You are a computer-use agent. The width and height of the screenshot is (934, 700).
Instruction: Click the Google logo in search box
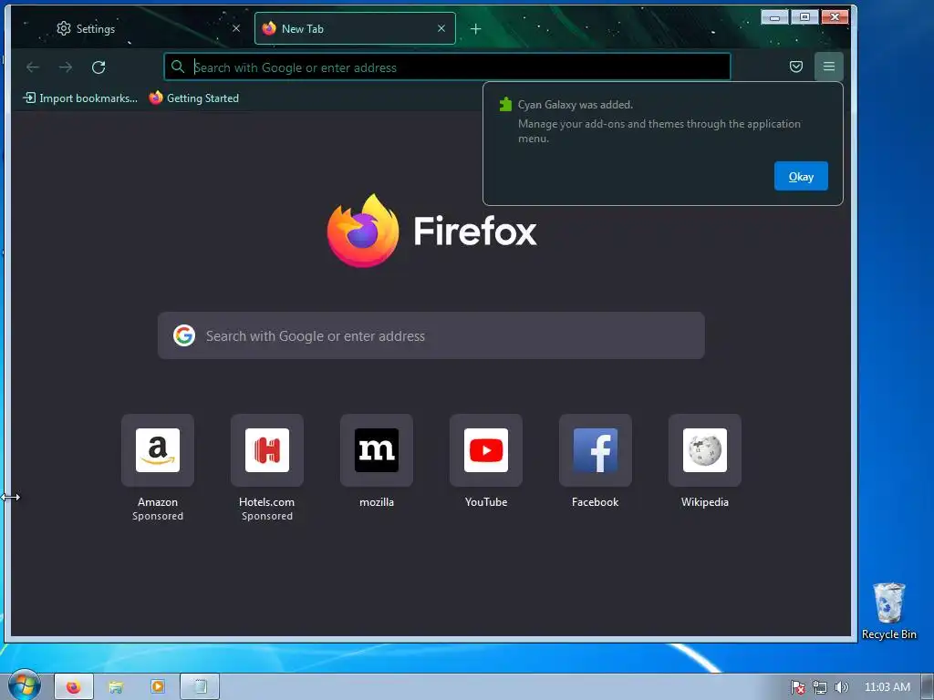(x=184, y=335)
